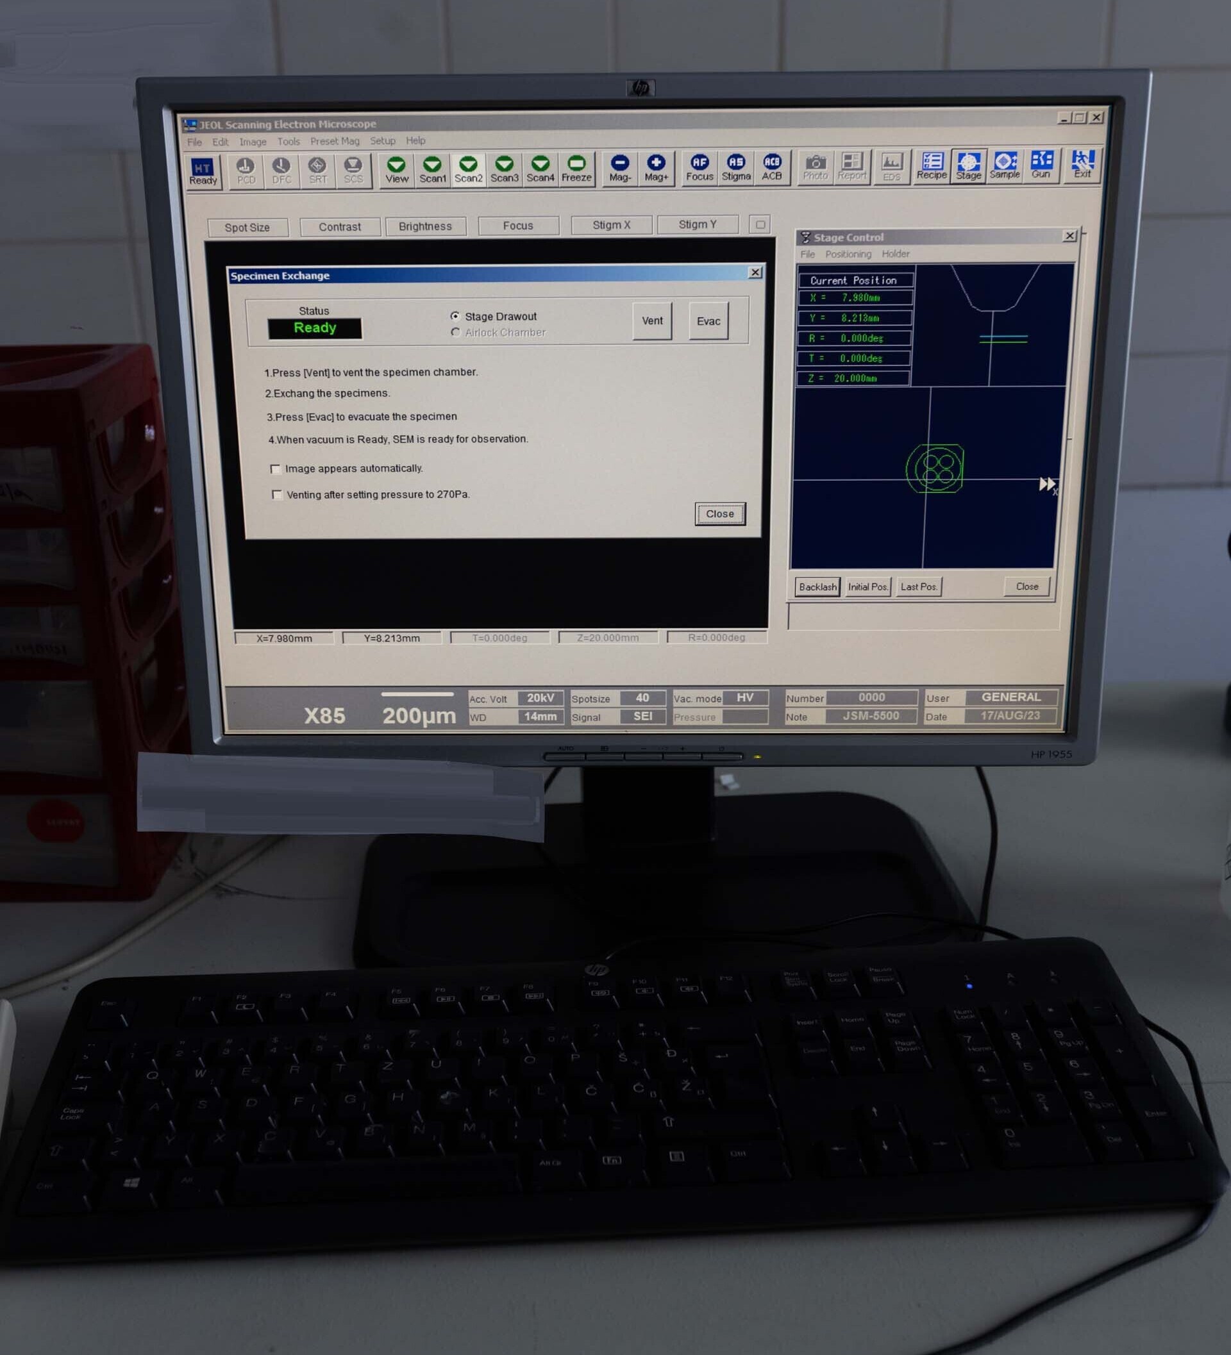Click the Backlash button
Screen dimensions: 1231x1355
pos(817,586)
